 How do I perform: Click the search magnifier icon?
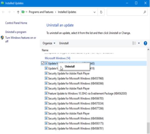(x=145, y=12)
